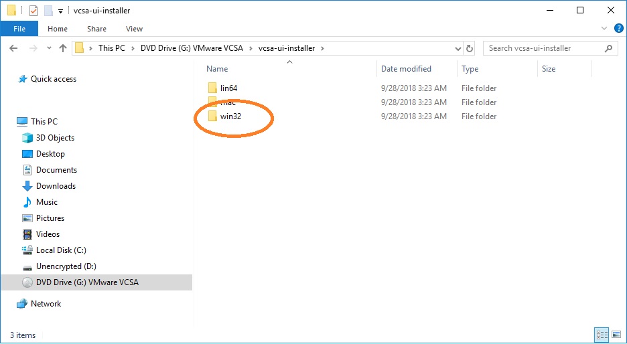Viewport: 627px width, 344px height.
Task: Open Customize Quick Access Toolbar dropdown
Action: pyautogui.click(x=61, y=11)
